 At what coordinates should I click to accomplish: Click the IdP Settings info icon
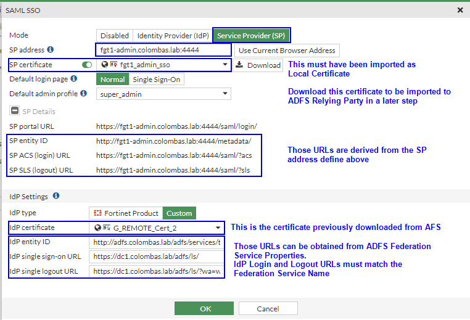pos(56,196)
